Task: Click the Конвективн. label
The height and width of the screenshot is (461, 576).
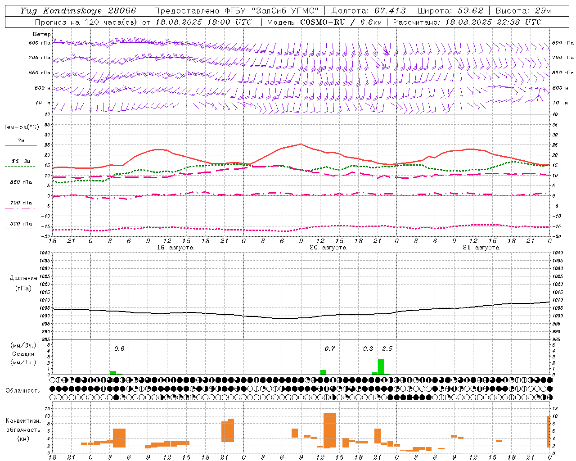Action: [23, 421]
